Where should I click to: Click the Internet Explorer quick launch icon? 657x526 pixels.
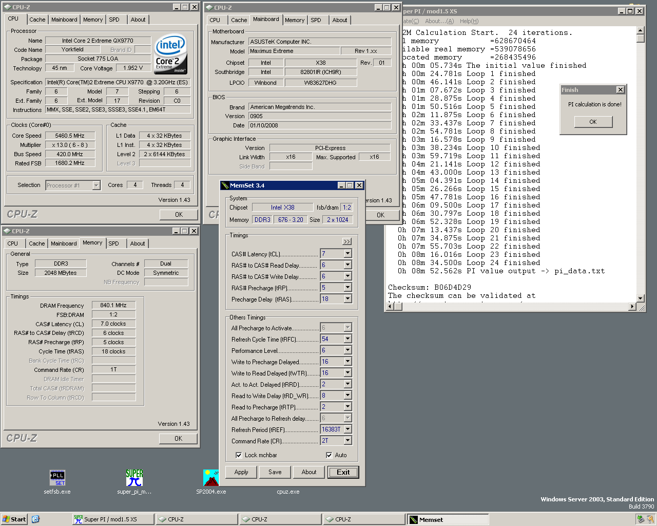pos(35,519)
